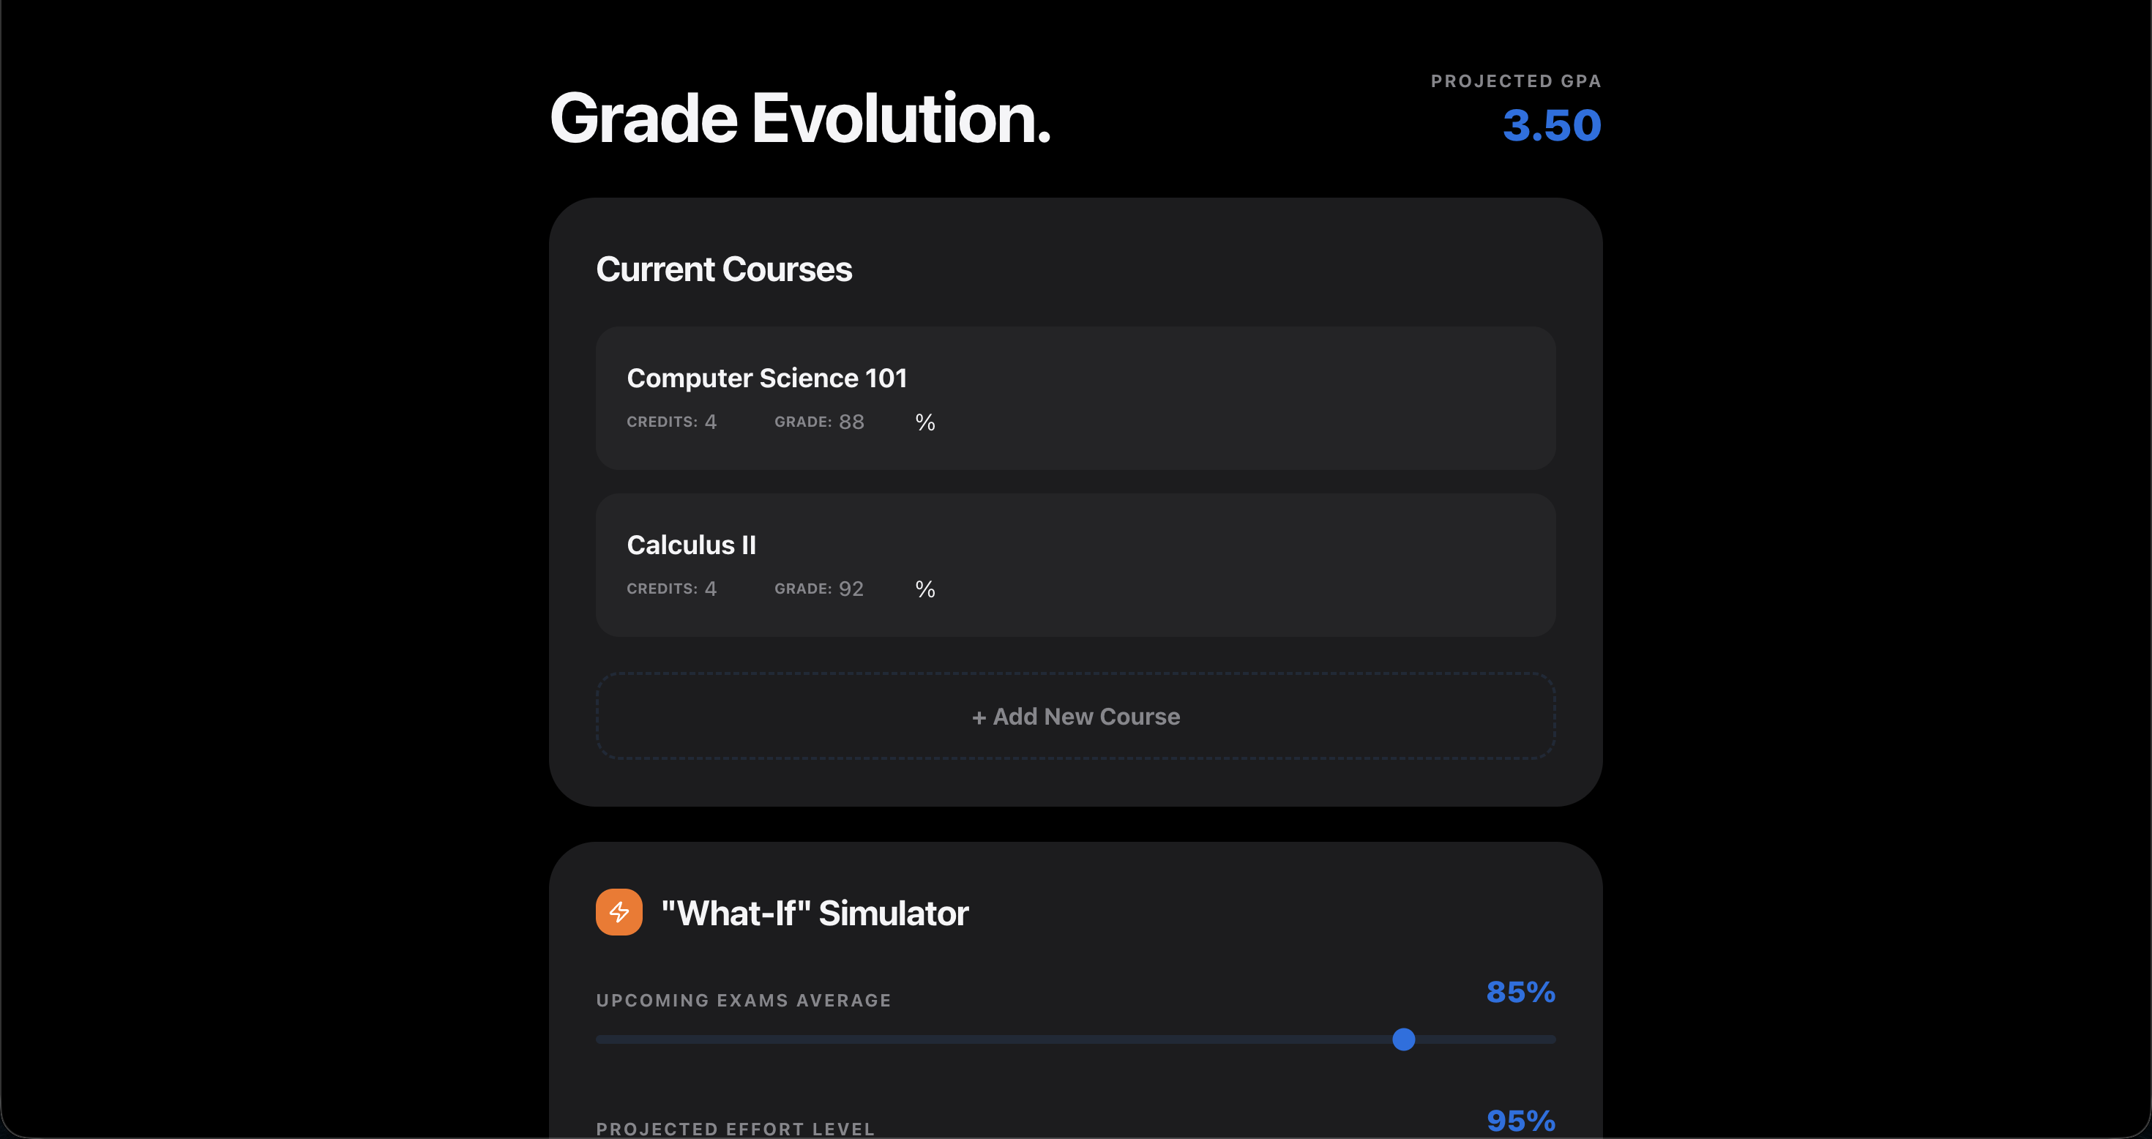This screenshot has width=2152, height=1139.
Task: Click the Current Courses heading
Action: 723,269
